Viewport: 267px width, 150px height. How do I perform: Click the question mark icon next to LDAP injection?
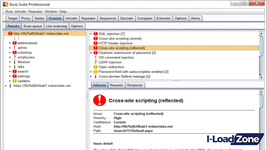(x=95, y=62)
